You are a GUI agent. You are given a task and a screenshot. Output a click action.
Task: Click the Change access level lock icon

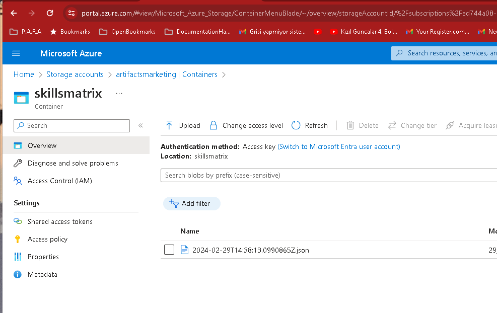pyautogui.click(x=214, y=125)
